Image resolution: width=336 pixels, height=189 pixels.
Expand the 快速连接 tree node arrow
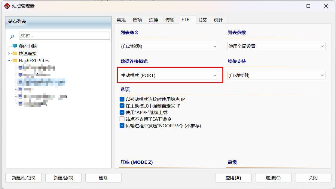point(9,53)
